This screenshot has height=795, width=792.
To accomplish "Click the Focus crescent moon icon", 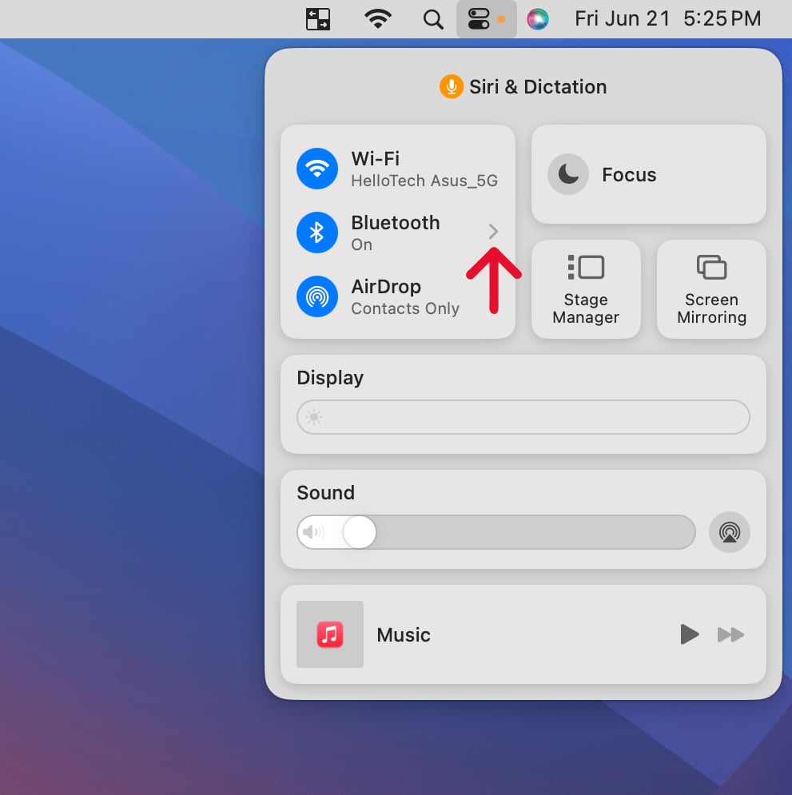I will pyautogui.click(x=567, y=174).
